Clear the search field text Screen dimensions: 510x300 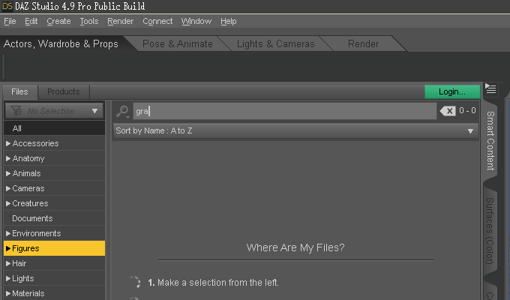448,111
